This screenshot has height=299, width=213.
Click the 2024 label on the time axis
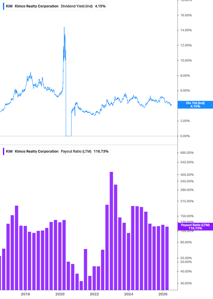click(129, 294)
